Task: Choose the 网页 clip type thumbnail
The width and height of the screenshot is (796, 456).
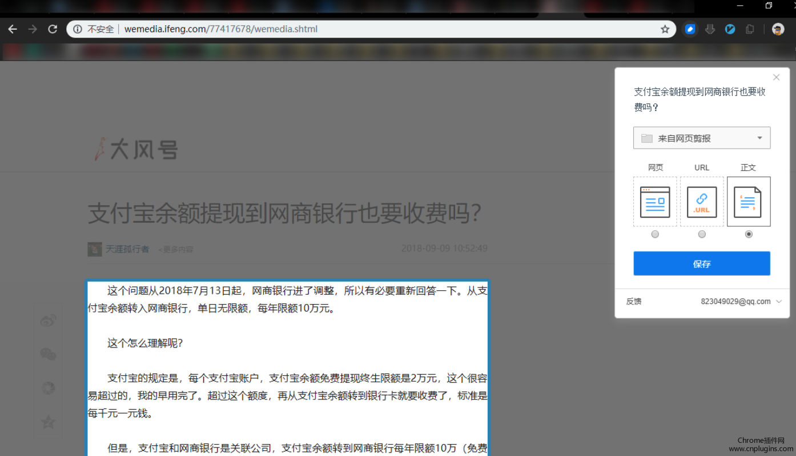Action: [655, 202]
